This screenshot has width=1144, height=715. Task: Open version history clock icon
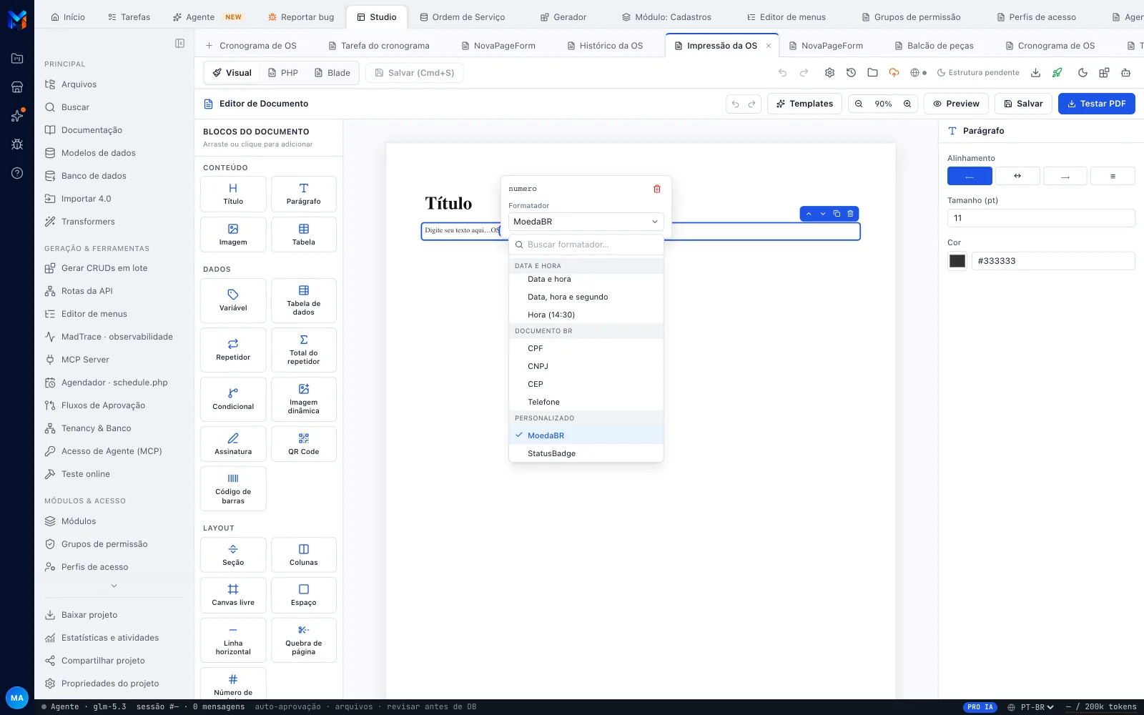(x=851, y=73)
